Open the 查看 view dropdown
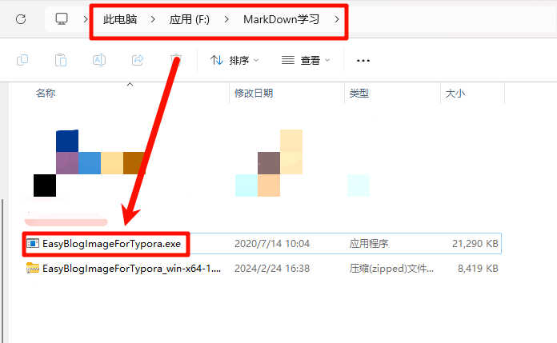Viewport: 557px width, 343px height. [x=306, y=60]
